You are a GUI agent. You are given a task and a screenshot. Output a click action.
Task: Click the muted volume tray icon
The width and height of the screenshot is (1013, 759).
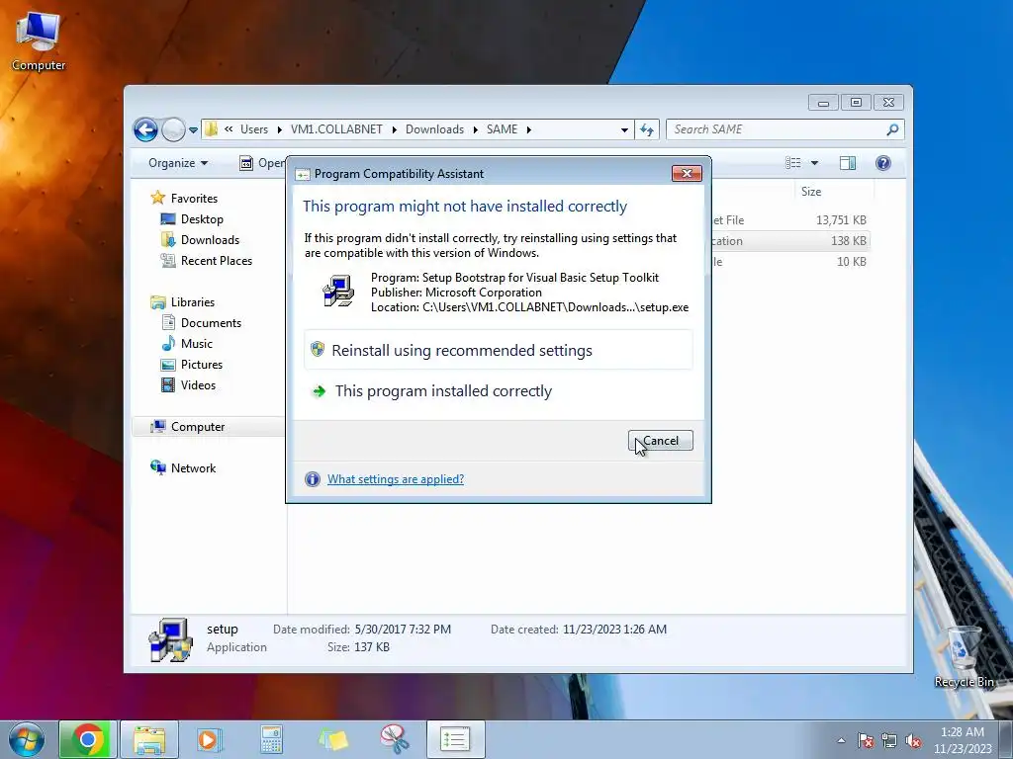(x=913, y=740)
